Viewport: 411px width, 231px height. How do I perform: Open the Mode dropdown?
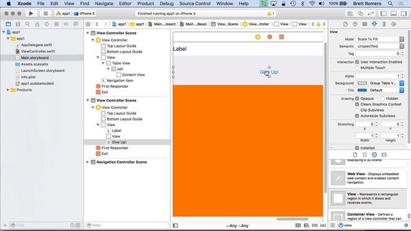[x=380, y=39]
